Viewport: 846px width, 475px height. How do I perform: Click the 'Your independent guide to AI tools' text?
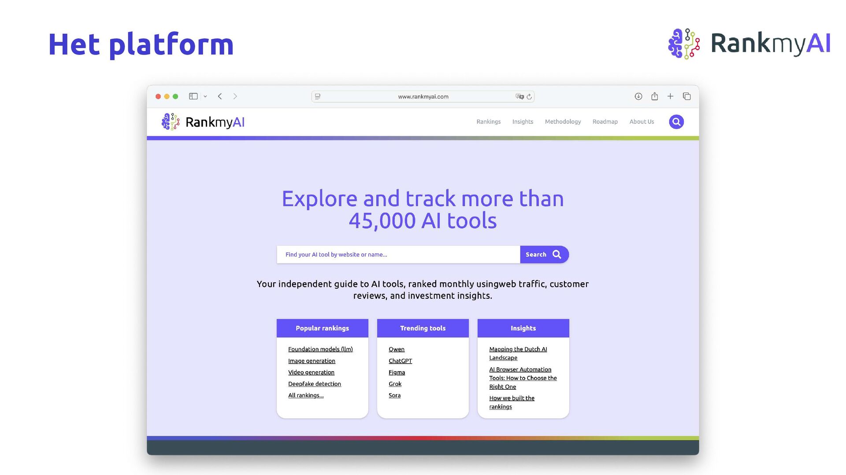point(423,290)
